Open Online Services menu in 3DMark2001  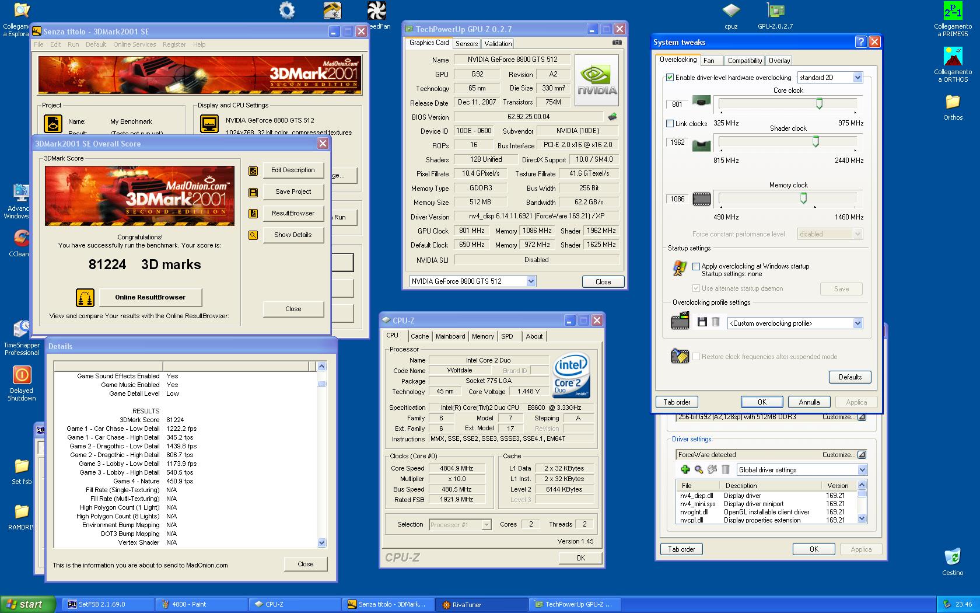[x=135, y=44]
